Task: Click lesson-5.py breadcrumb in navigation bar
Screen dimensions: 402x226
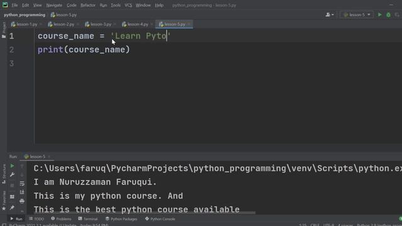Action: click(64, 15)
